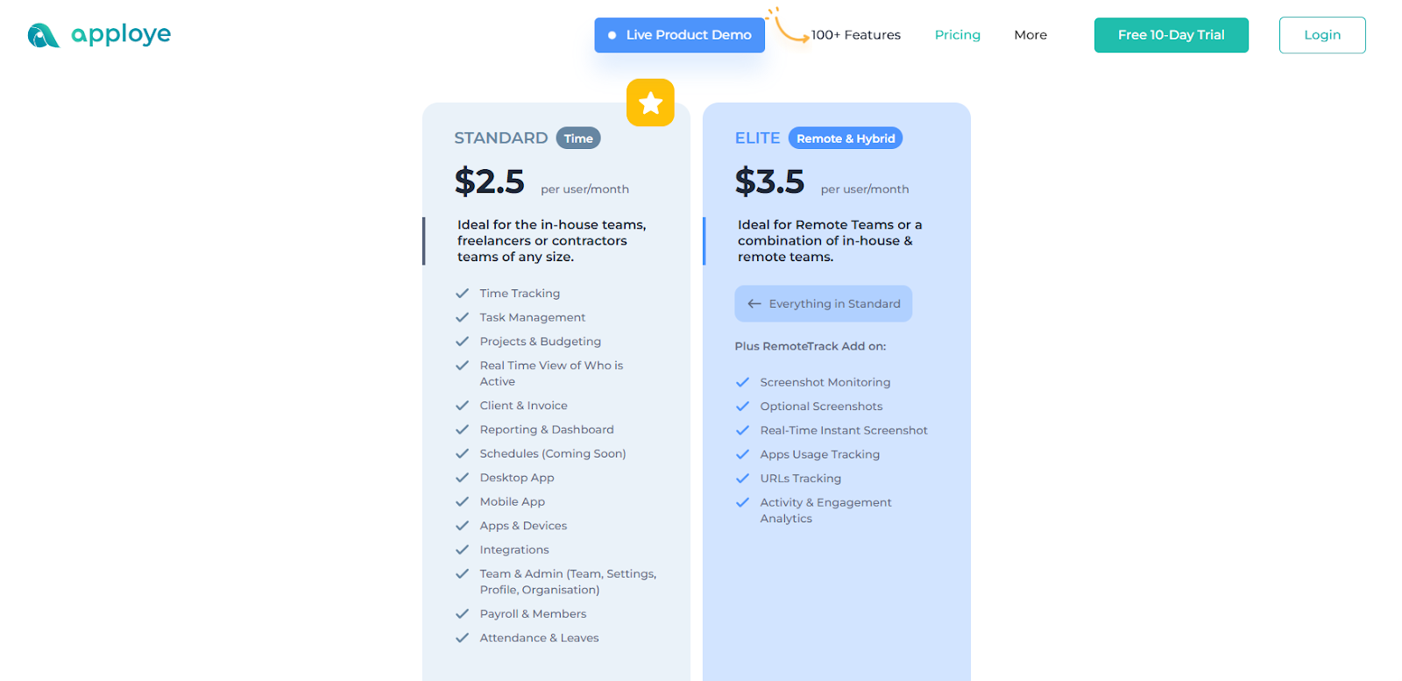Viewport: 1402px width, 681px height.
Task: Click the checkmark next to Payroll & Members
Action: (462, 614)
